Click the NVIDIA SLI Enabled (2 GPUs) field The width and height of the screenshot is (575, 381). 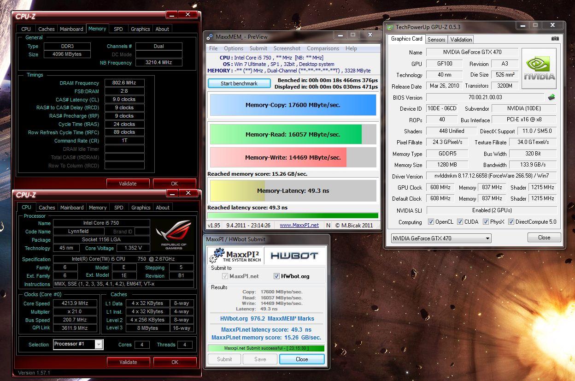(x=492, y=210)
